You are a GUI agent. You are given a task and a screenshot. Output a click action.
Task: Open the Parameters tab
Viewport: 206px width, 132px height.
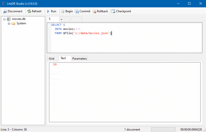pyautogui.click(x=79, y=59)
